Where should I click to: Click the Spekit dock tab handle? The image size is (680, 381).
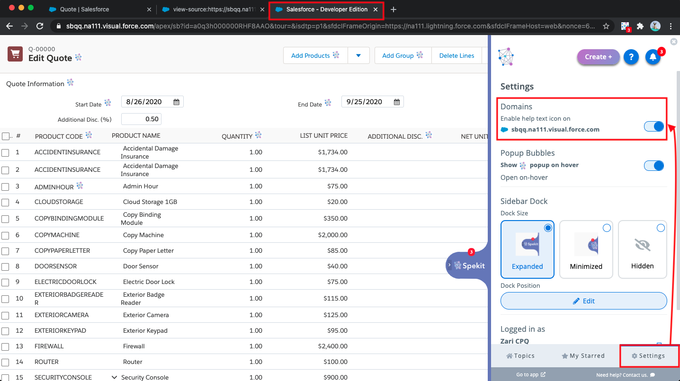tap(467, 266)
